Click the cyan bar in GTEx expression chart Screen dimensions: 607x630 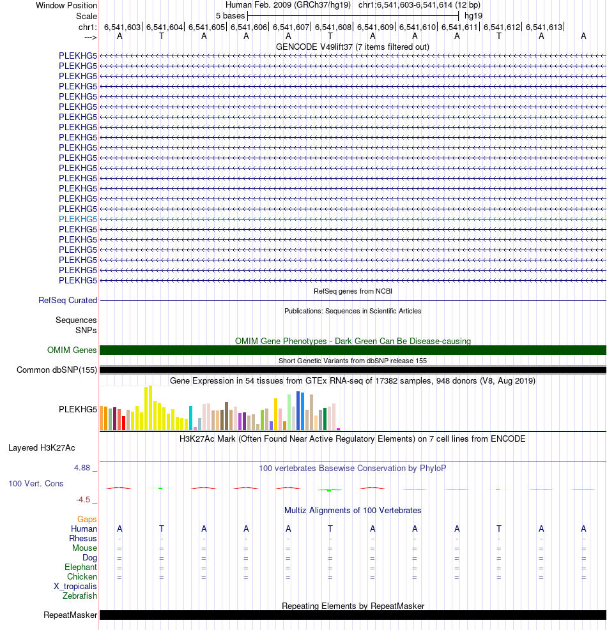click(x=191, y=418)
